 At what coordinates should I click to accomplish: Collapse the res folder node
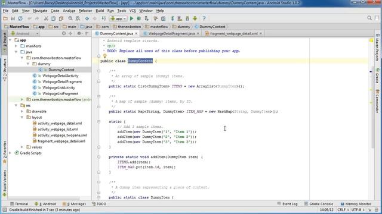(x=16, y=105)
